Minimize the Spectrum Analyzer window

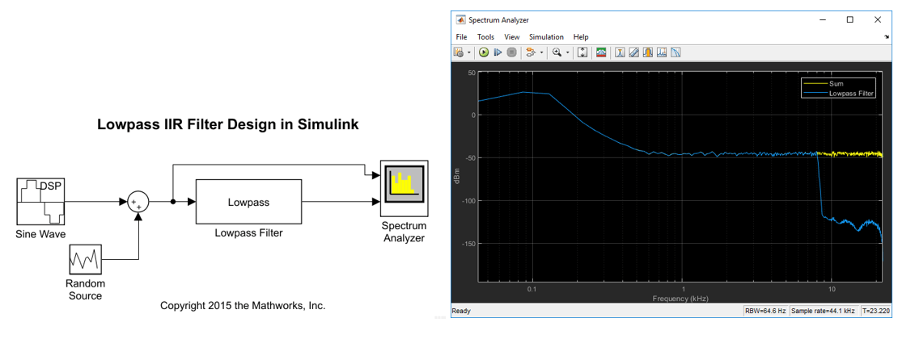[x=822, y=20]
